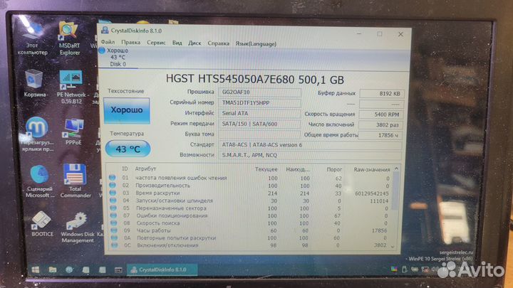Viewport: 513px width, 288px height.
Task: Select row Скорость поиска
Action: coord(250,223)
